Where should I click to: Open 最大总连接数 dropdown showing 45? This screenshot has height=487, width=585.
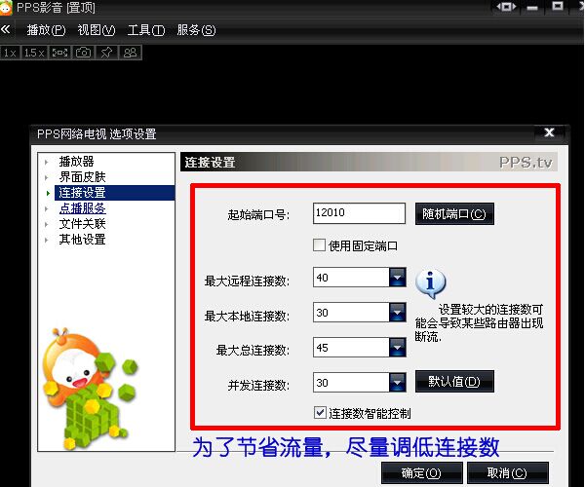(398, 348)
